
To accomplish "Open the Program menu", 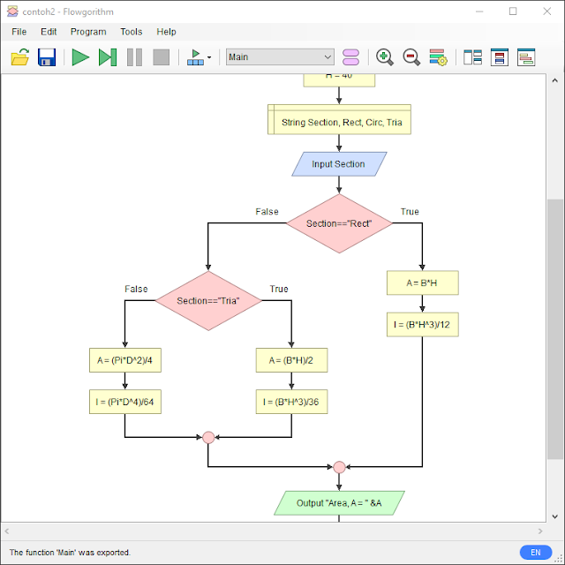I will pos(88,32).
